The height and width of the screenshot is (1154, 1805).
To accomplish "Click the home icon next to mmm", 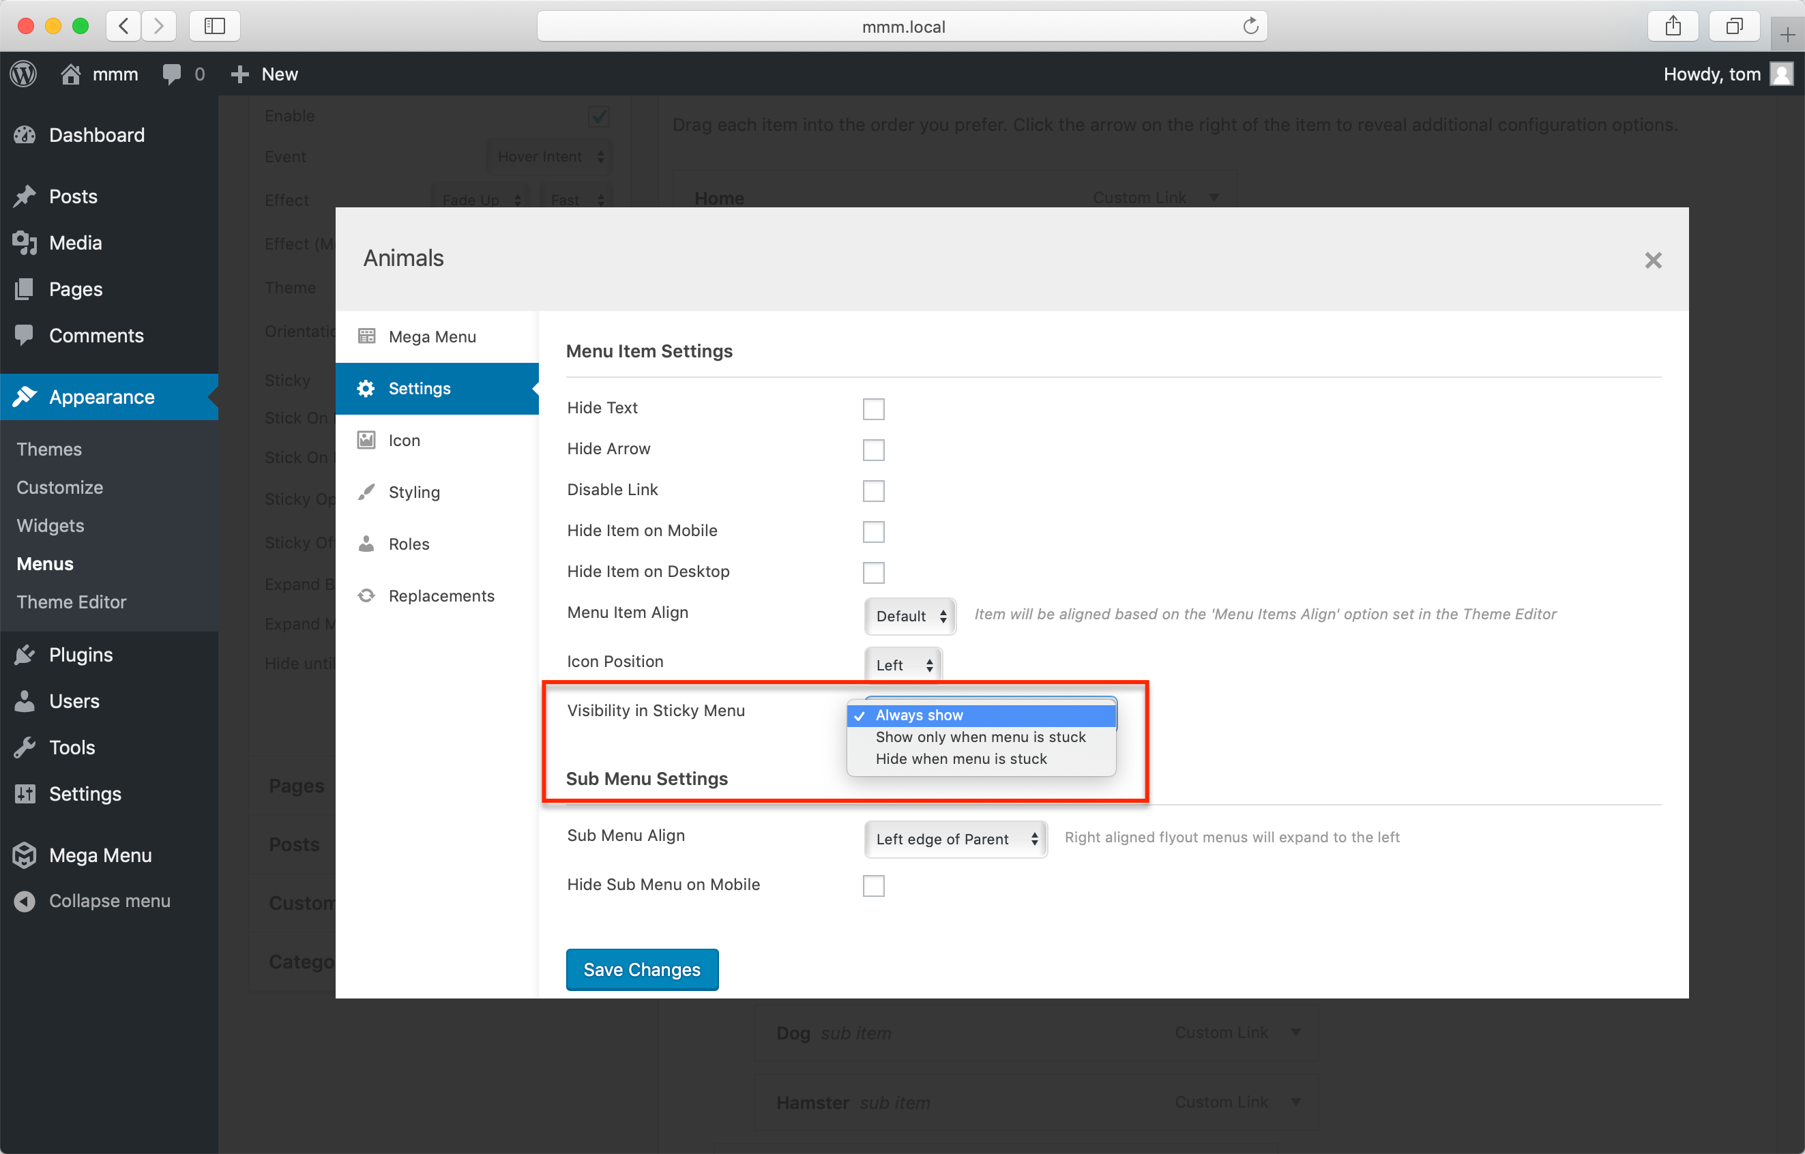I will point(70,74).
